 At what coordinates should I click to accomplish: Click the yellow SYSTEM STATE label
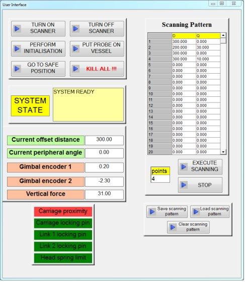point(30,105)
